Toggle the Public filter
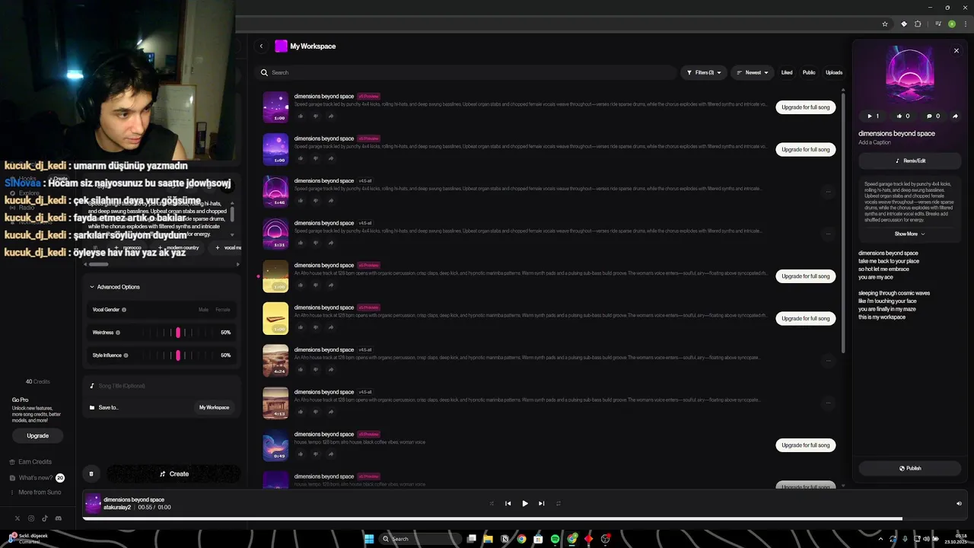 pos(809,72)
